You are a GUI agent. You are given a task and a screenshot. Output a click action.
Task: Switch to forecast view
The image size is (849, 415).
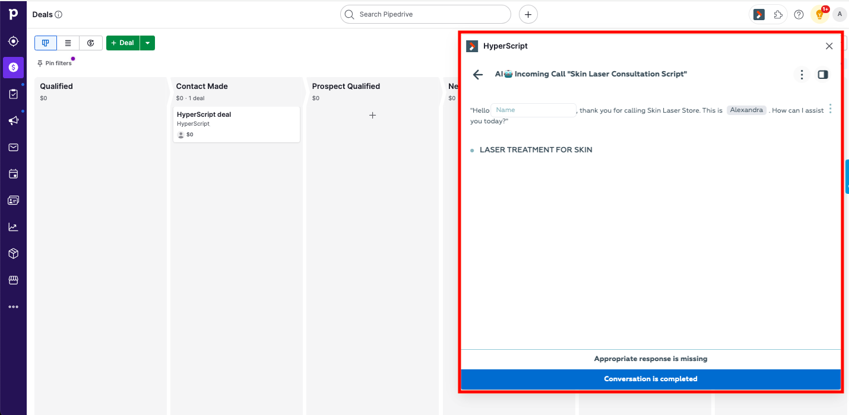(x=91, y=43)
